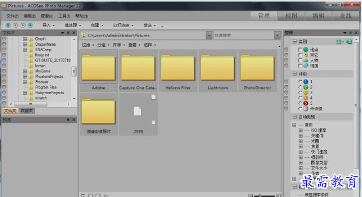The height and width of the screenshot is (197, 362).
Task: Switch to the 编辑 mode tab
Action: tap(318, 16)
